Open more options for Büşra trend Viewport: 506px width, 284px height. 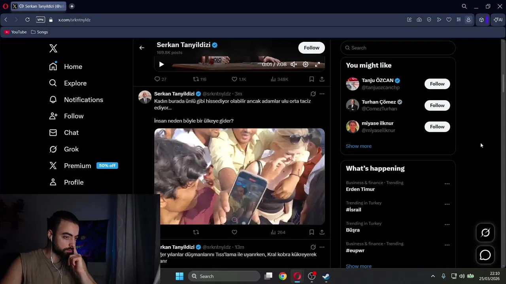tap(447, 224)
